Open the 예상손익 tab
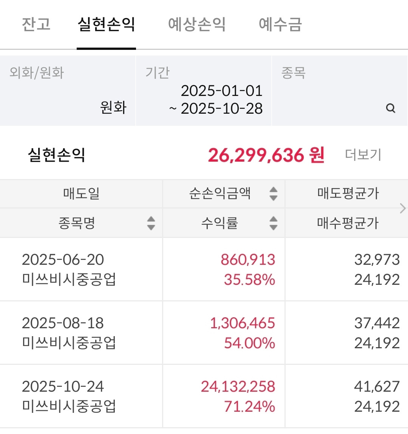408x434 pixels. point(197,25)
